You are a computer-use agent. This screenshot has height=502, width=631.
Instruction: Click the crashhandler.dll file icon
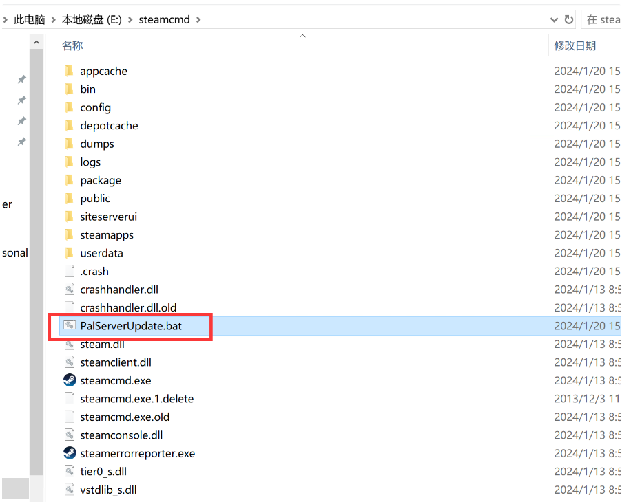coord(69,290)
